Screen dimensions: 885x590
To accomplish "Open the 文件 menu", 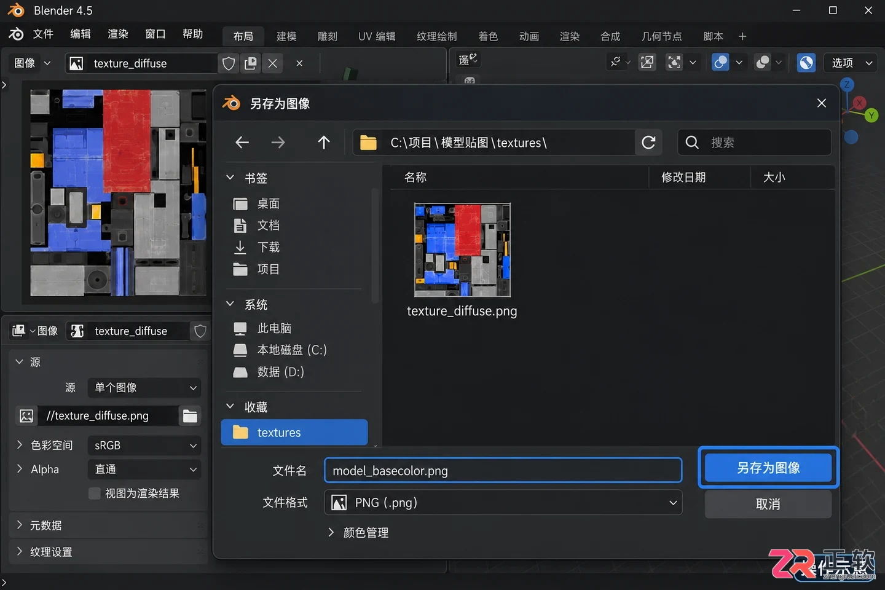I will tap(43, 34).
